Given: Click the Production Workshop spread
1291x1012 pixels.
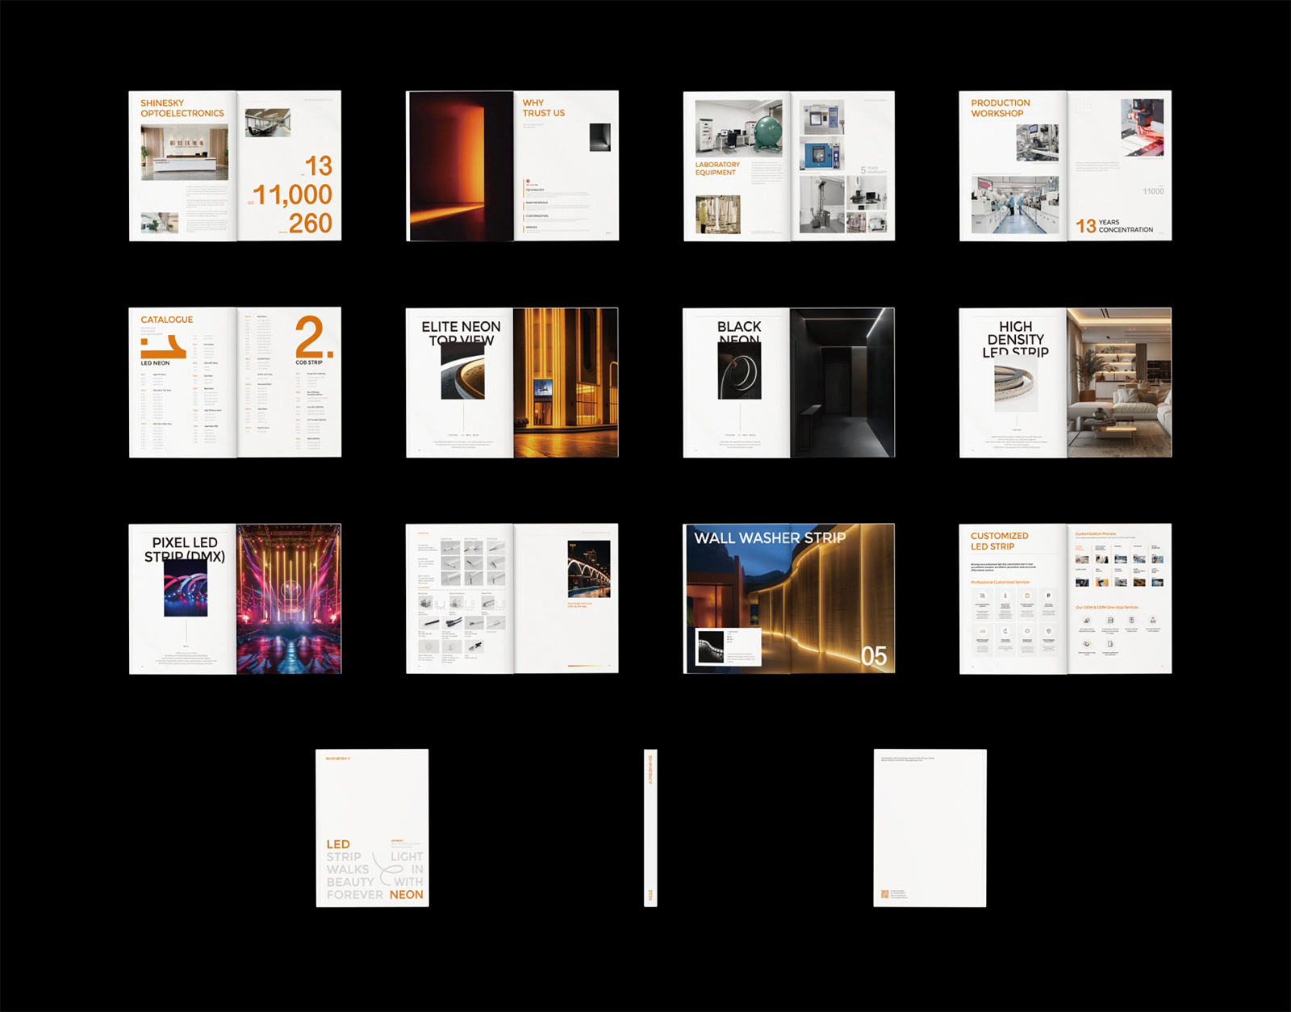Looking at the screenshot, I should click(x=1065, y=165).
